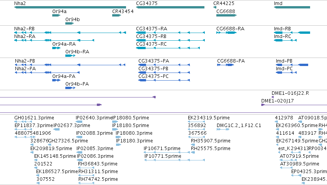The image size is (327, 185).
Task: Select the IP02640.3prime EST label
Action: (x=94, y=118)
